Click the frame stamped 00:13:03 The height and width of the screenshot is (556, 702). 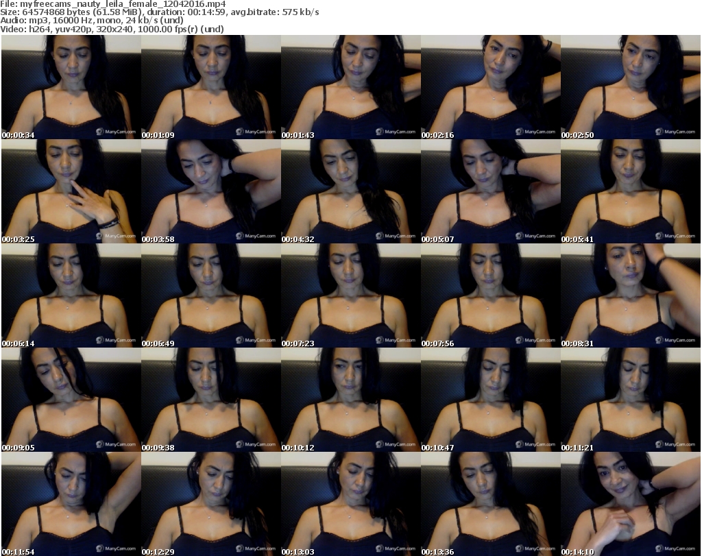(x=351, y=504)
